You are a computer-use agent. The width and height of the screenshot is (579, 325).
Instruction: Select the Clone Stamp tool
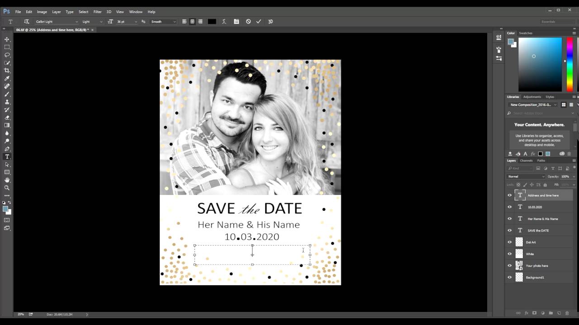7,102
